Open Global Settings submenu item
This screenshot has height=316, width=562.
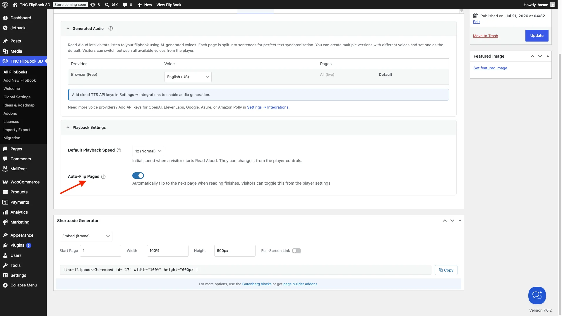coord(17,97)
